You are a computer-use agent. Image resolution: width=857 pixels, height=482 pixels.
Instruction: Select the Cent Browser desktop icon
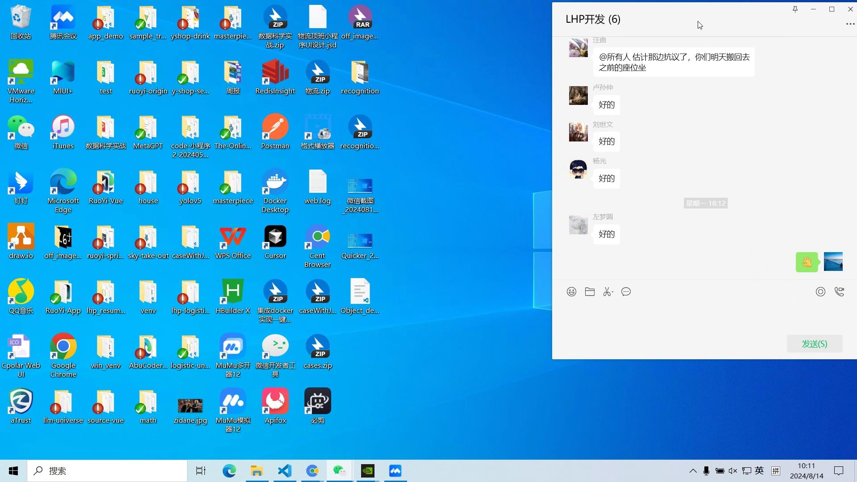[317, 246]
